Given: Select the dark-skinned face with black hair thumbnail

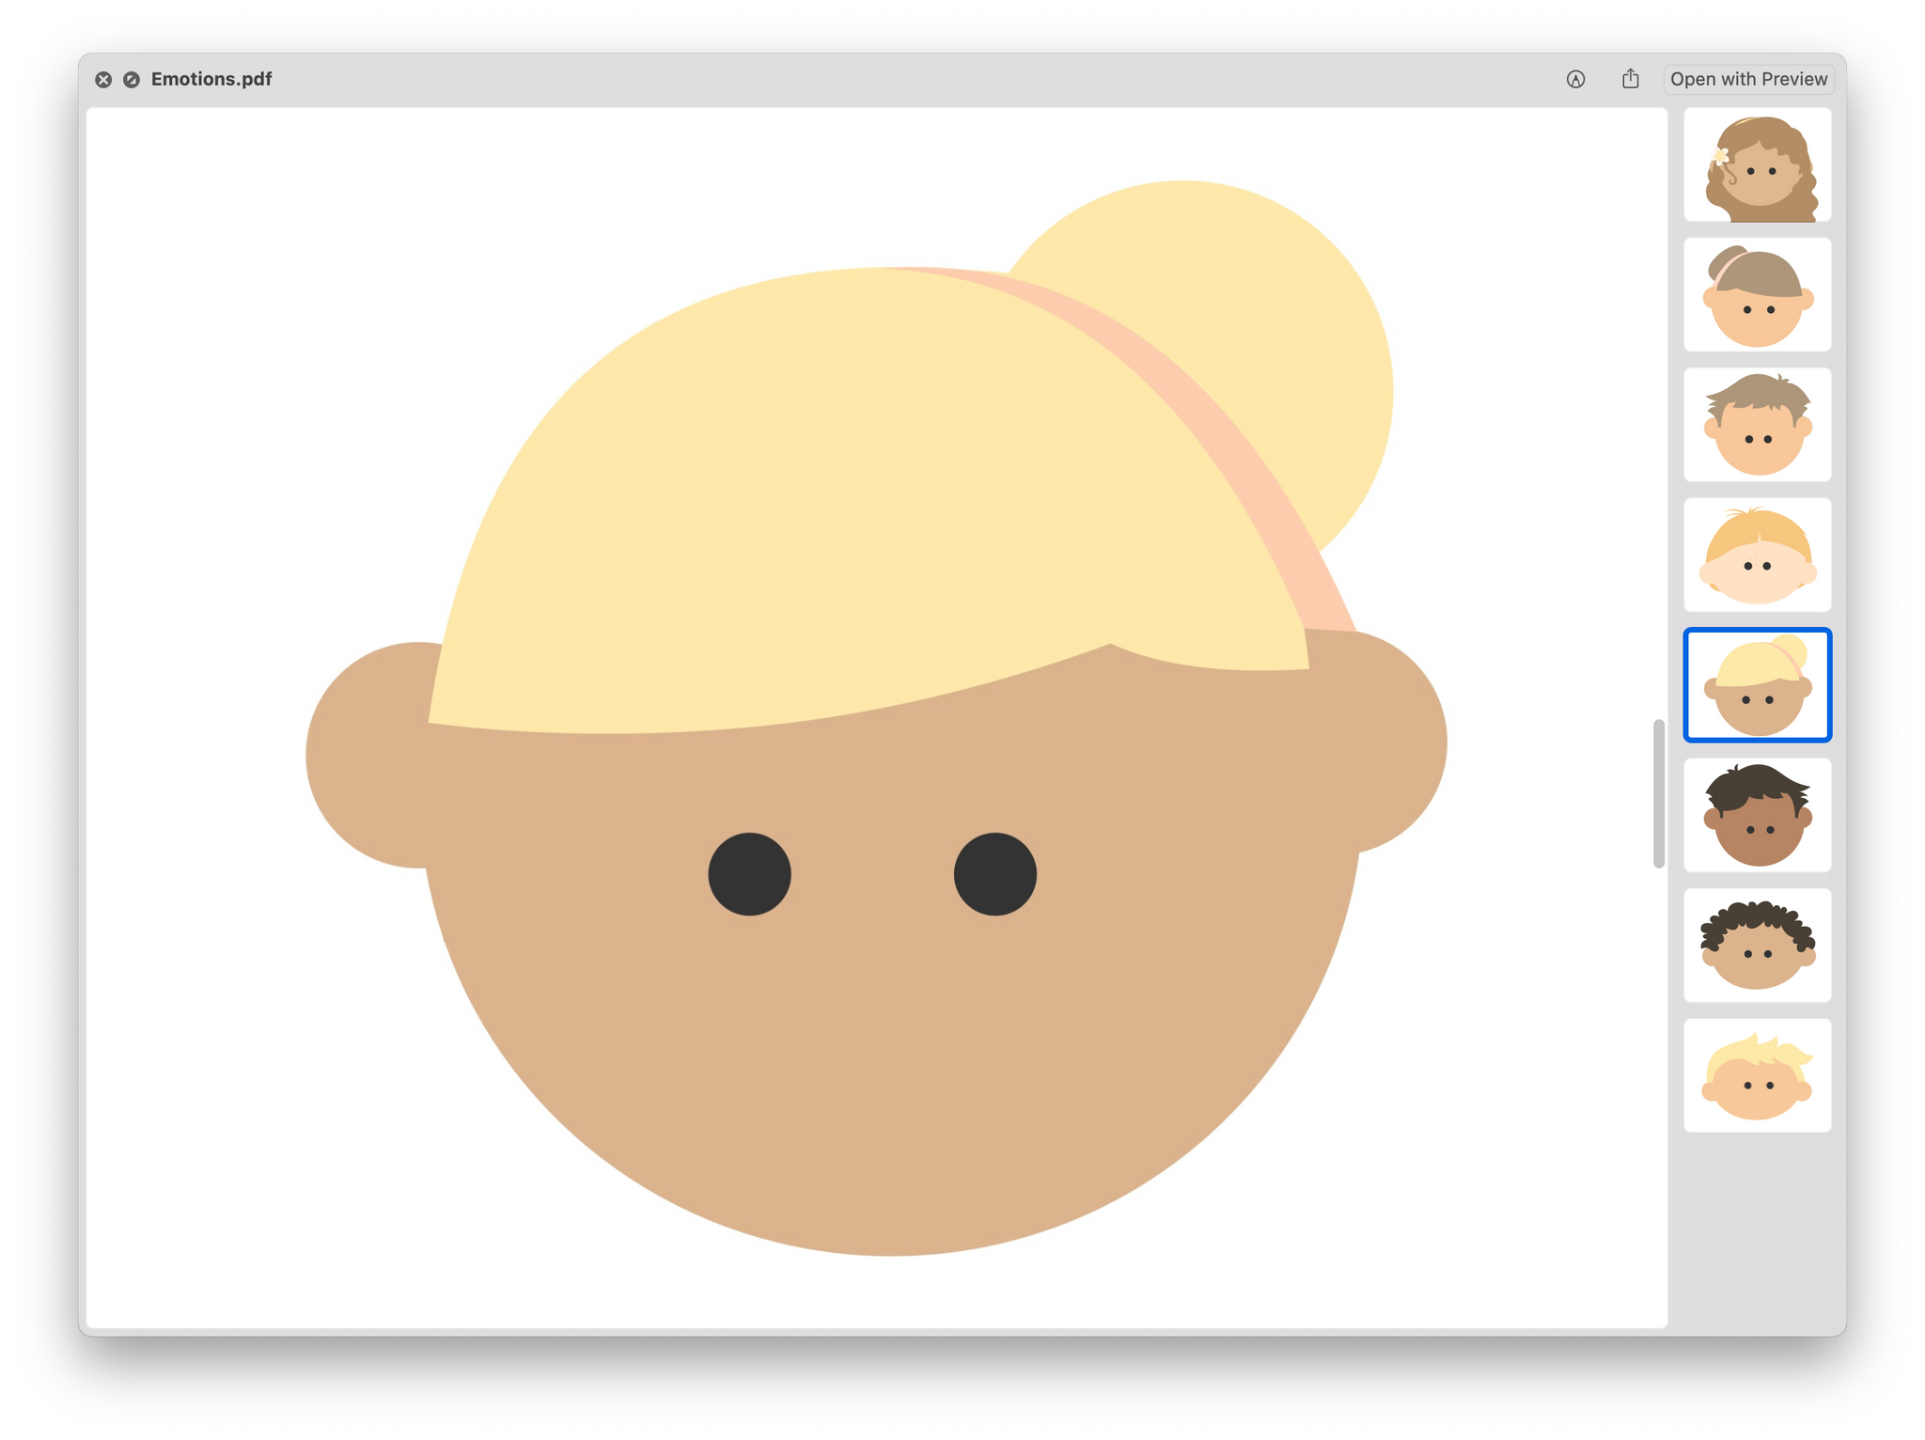Looking at the screenshot, I should [1756, 815].
